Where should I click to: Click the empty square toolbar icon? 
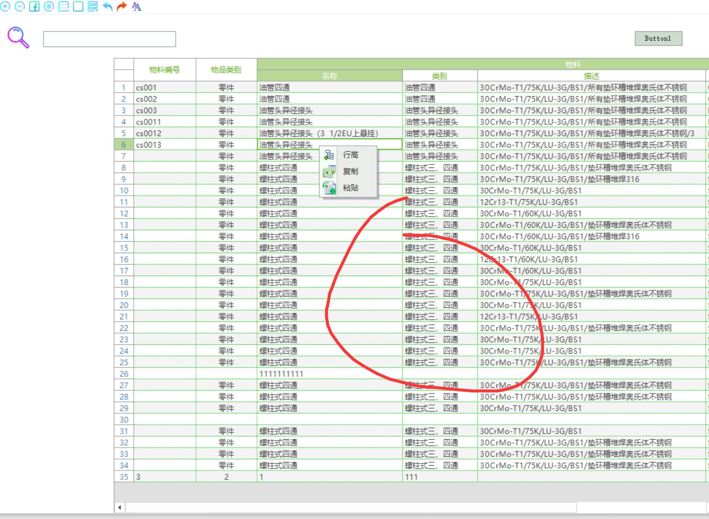tap(78, 7)
